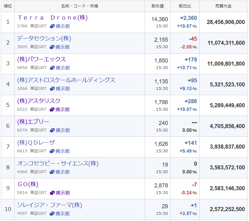Open データセクション(株) stock link

pos(44,38)
